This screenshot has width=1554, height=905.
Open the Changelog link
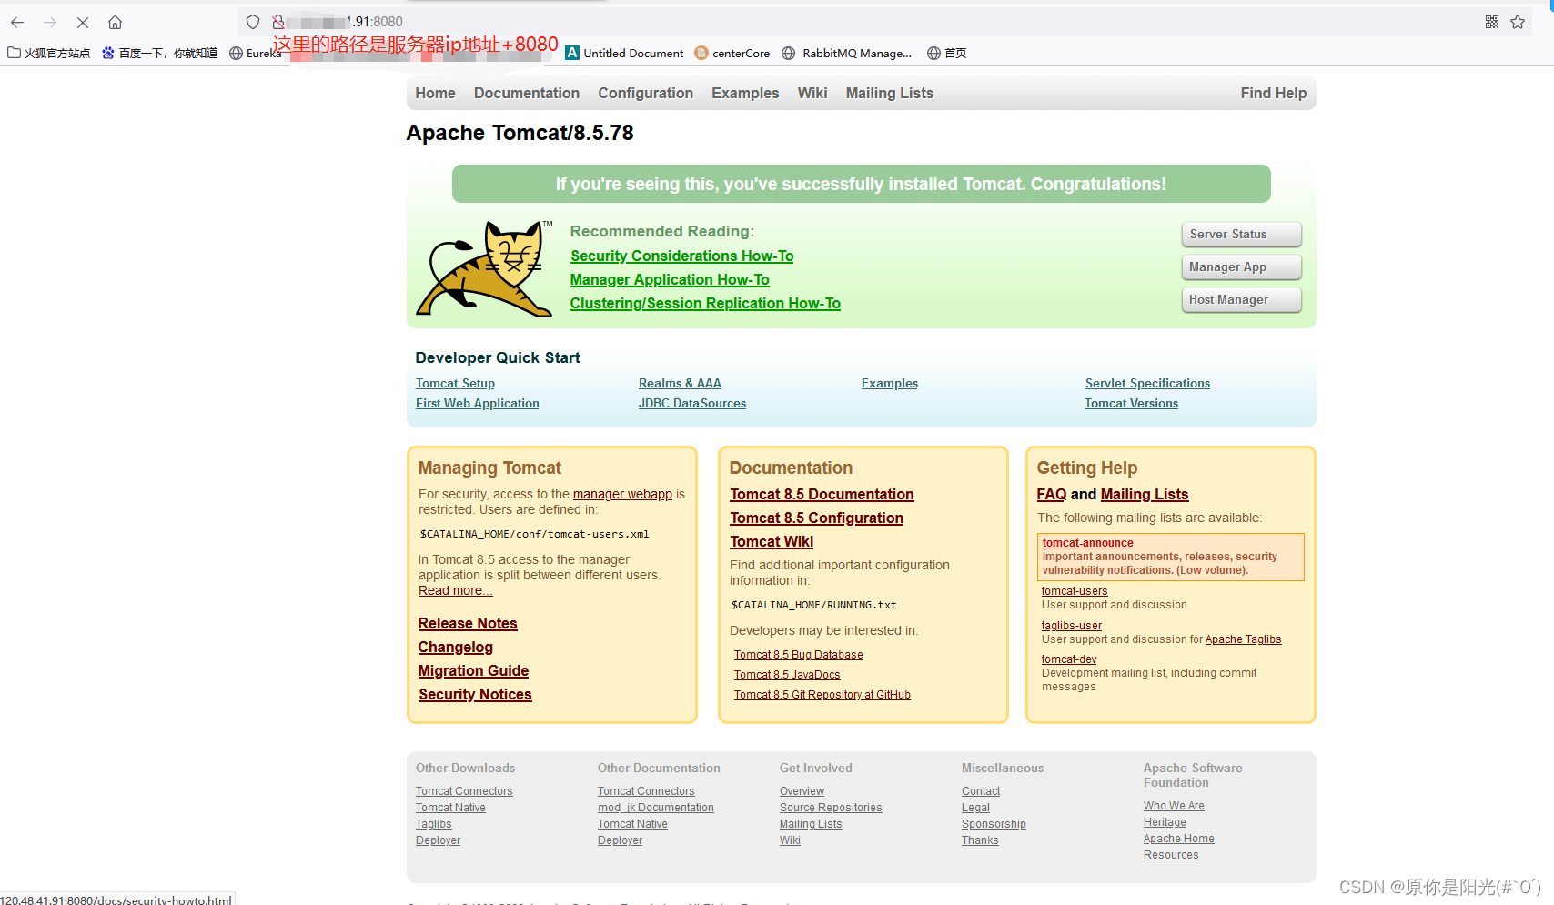pyautogui.click(x=455, y=647)
